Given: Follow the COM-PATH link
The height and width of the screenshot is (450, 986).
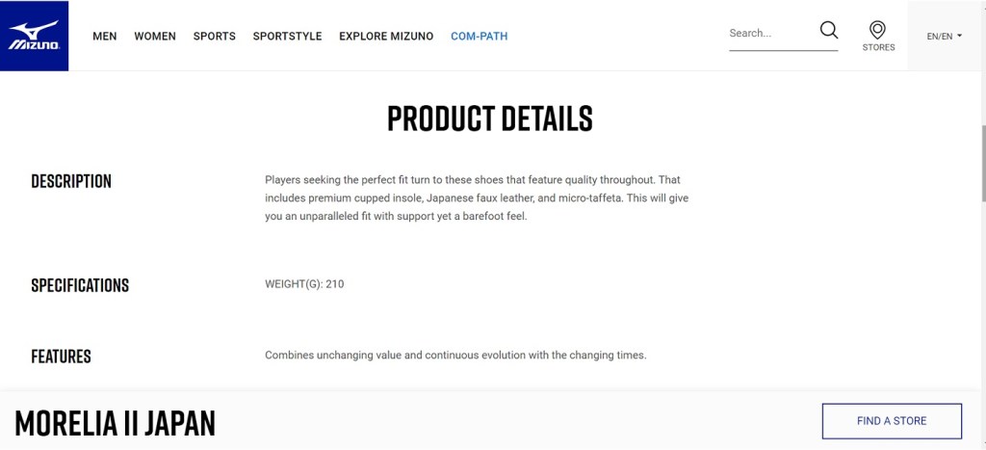Looking at the screenshot, I should pyautogui.click(x=479, y=37).
